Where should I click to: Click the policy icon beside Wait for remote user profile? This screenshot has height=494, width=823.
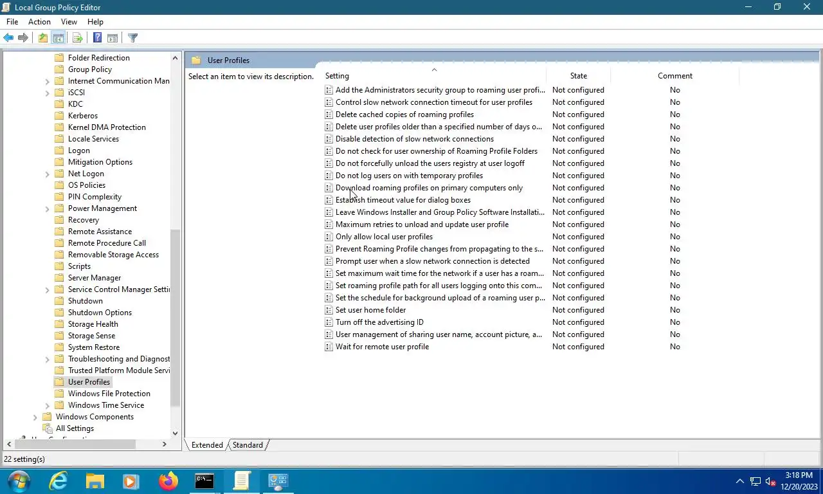329,347
